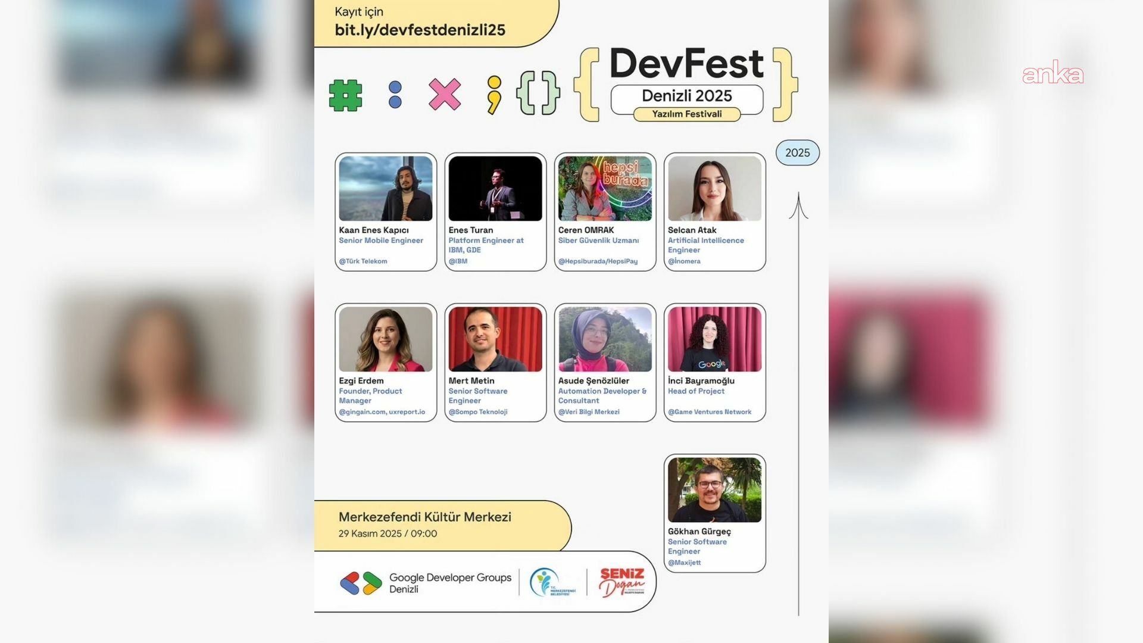
Task: Open Mert Metin speaker photo
Action: (495, 339)
